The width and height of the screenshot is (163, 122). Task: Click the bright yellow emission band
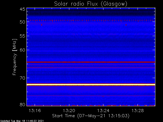pyautogui.click(x=91, y=85)
